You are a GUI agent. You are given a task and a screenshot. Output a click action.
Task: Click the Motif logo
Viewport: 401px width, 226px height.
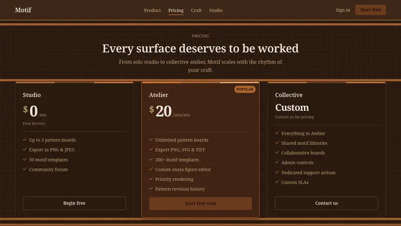click(x=23, y=10)
